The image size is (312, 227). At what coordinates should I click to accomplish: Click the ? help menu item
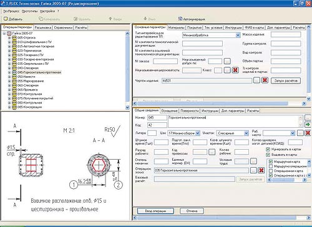[x=58, y=11]
